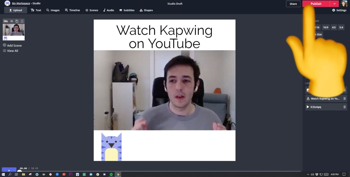The height and width of the screenshot is (177, 350).
Task: Open Settings with the gear icon
Action: [x=339, y=10]
